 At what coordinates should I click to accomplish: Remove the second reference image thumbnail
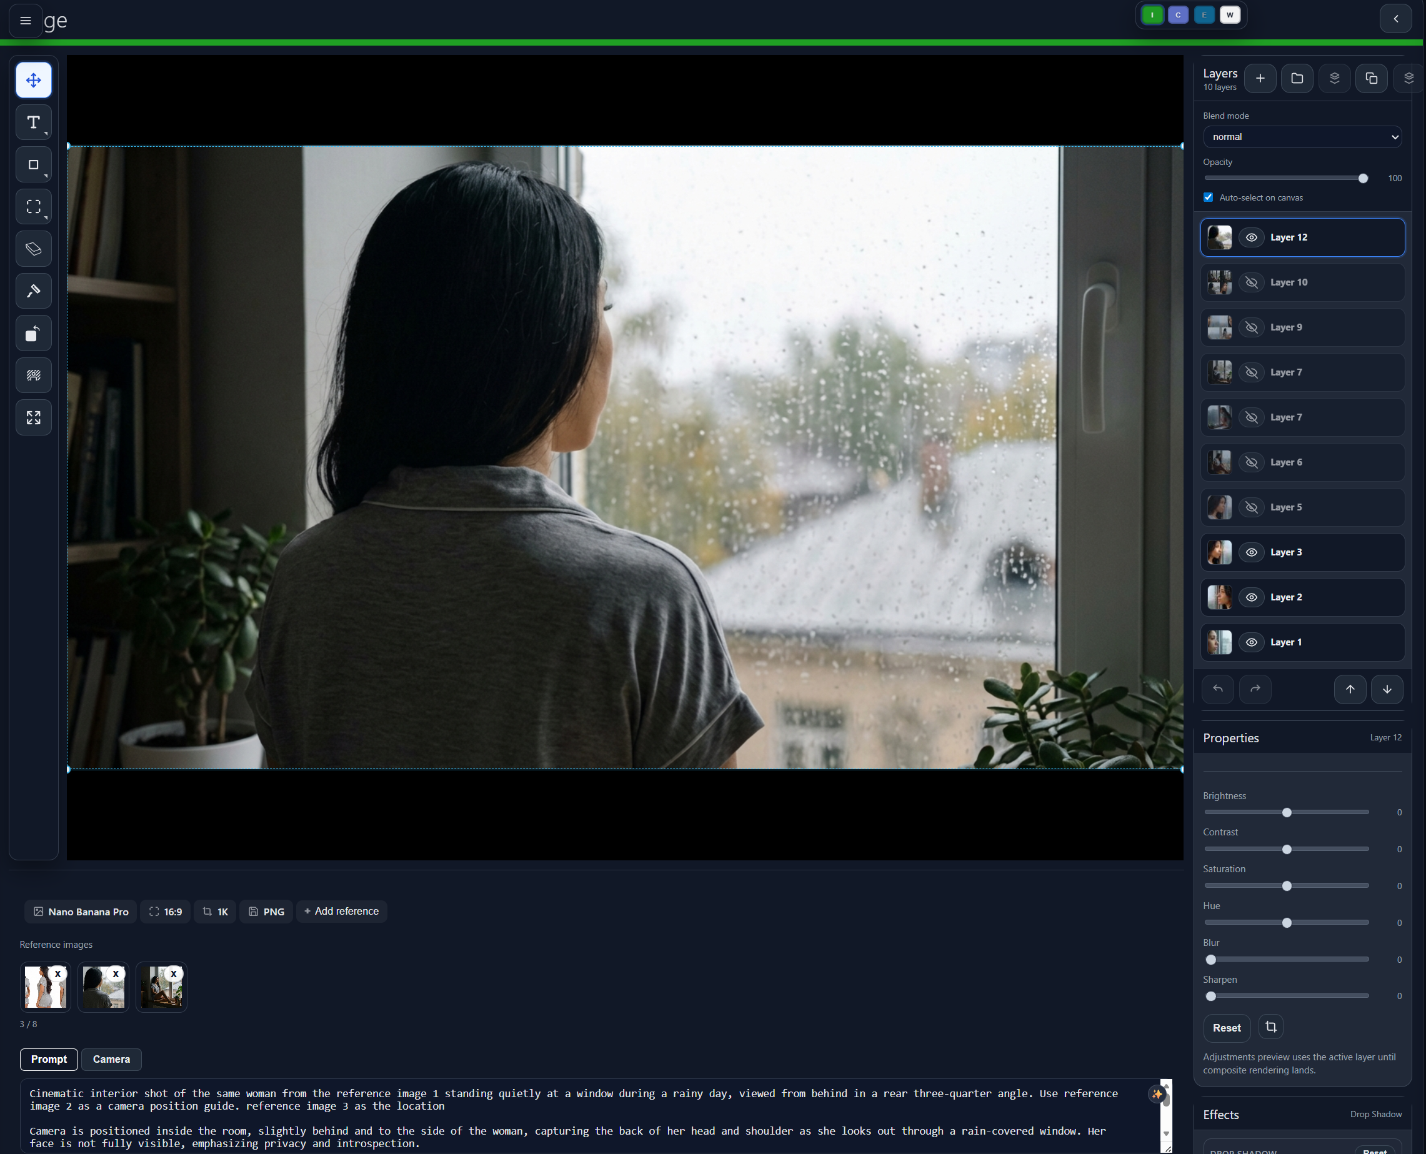pos(116,973)
